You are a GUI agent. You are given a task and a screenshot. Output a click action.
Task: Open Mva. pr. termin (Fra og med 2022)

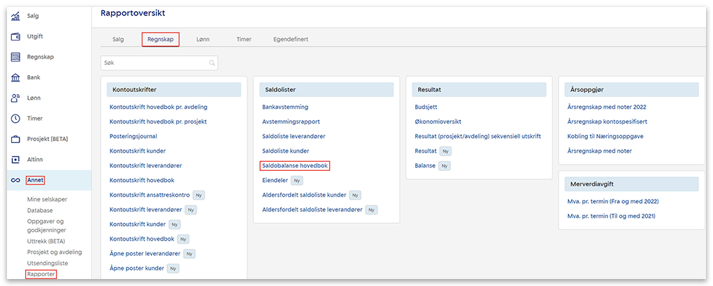(613, 201)
